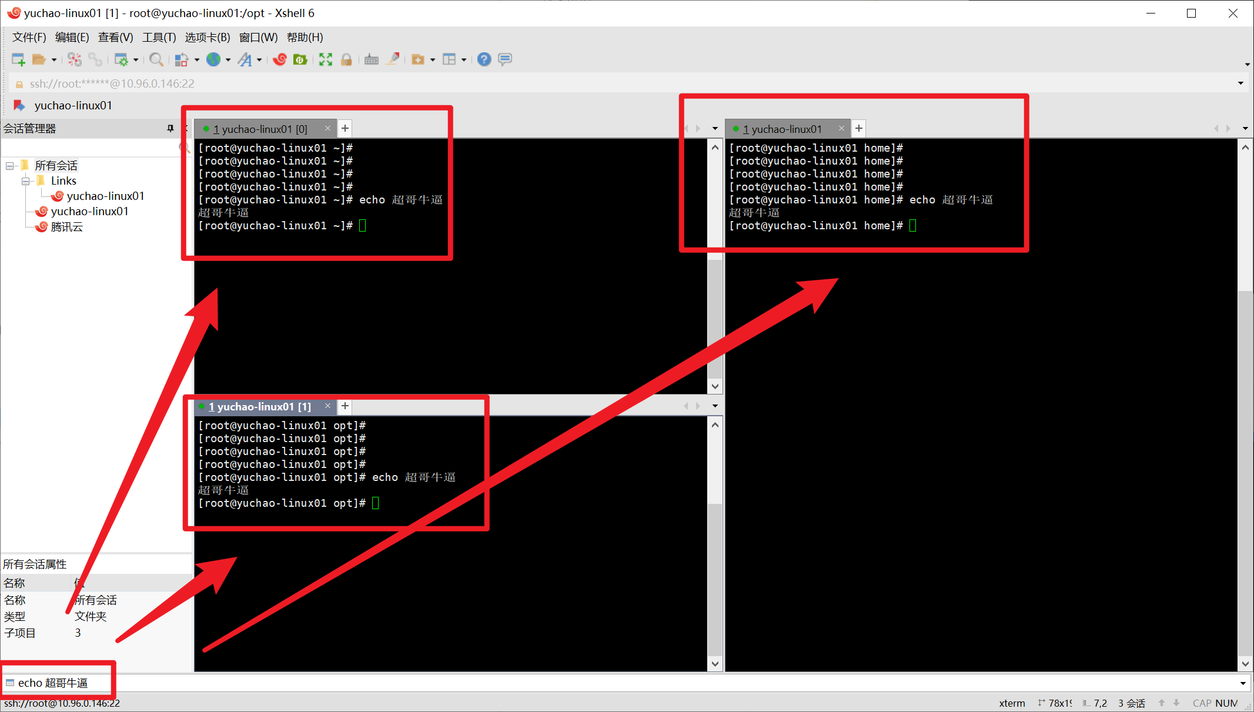Switch to the yuchao-linux01 [0] tab

pos(259,129)
